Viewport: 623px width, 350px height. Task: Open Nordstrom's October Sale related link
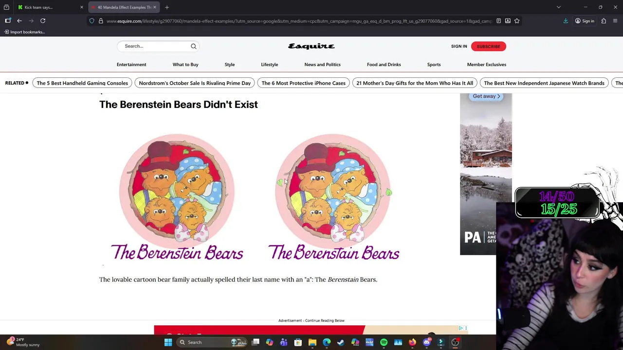195,83
